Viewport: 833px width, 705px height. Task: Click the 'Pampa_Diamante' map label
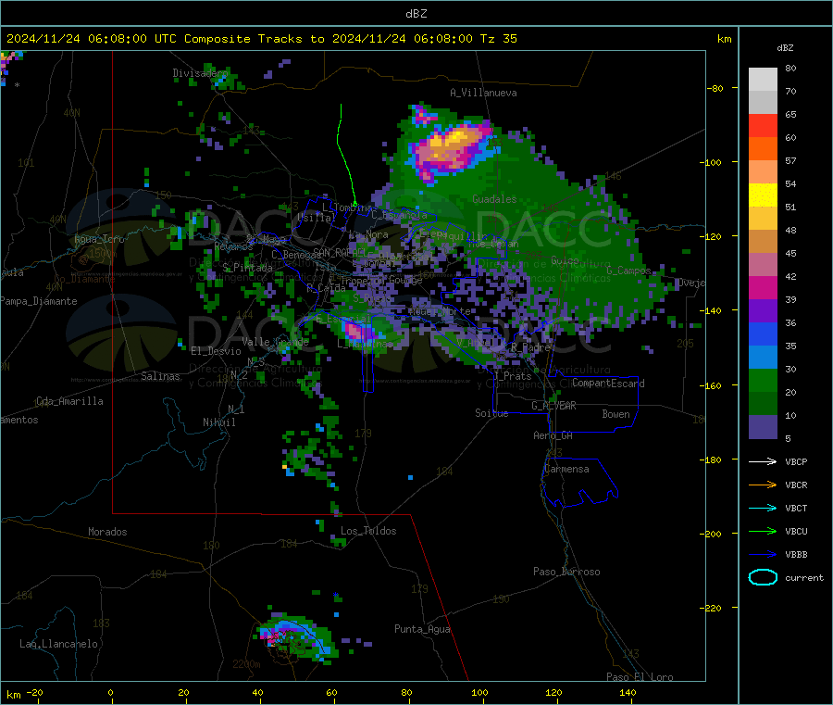[39, 301]
